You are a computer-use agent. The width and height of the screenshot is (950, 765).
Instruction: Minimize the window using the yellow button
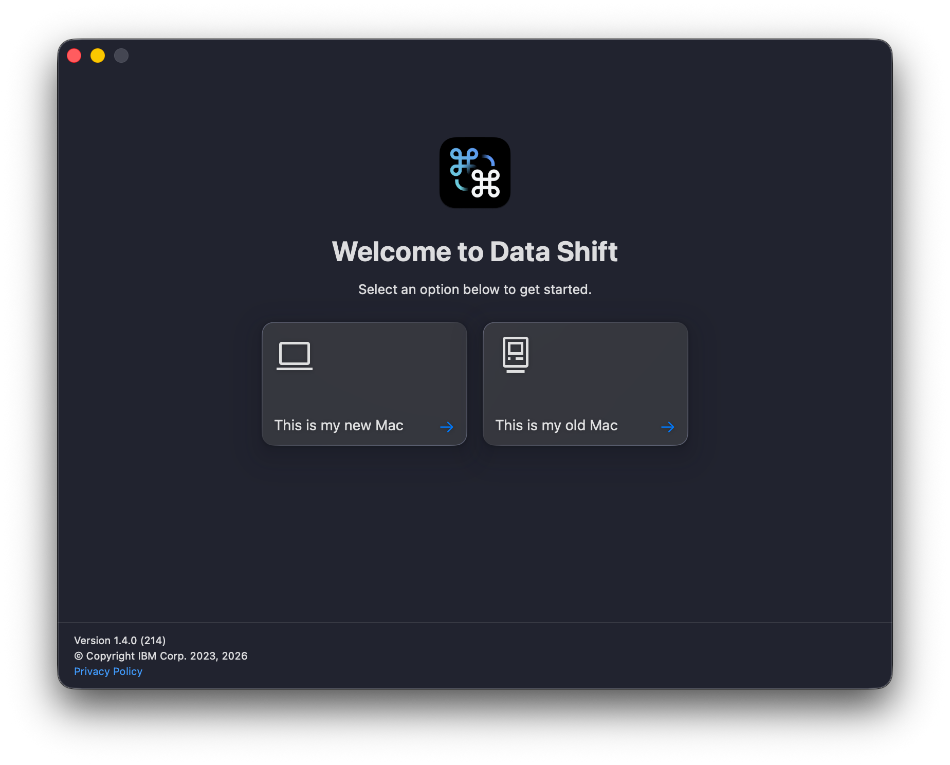coord(98,56)
